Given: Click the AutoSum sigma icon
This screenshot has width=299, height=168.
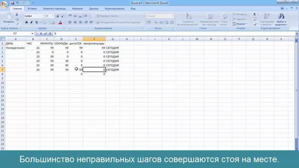Looking at the screenshot, I should (x=254, y=14).
